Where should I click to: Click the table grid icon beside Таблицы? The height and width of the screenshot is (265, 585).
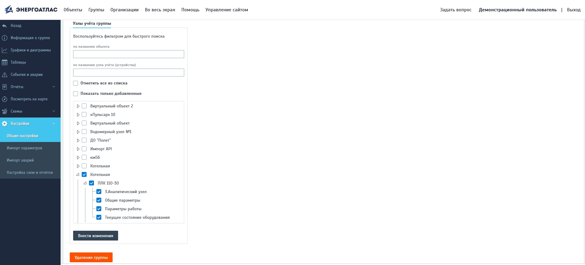tap(5, 62)
